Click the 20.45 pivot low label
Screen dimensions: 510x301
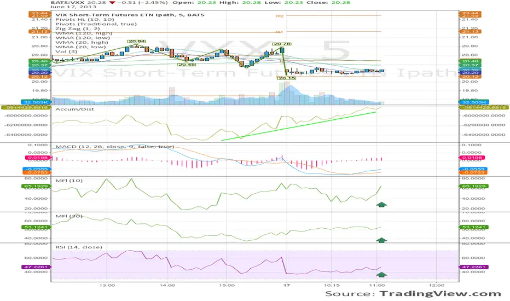tap(187, 65)
